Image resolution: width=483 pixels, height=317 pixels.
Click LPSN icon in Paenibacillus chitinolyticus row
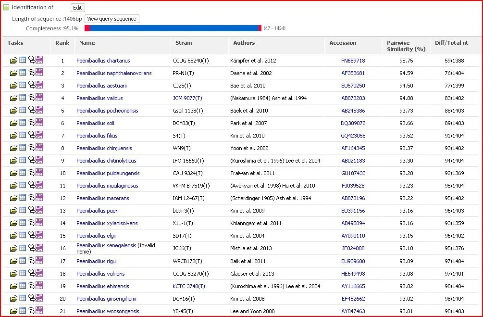click(x=39, y=159)
